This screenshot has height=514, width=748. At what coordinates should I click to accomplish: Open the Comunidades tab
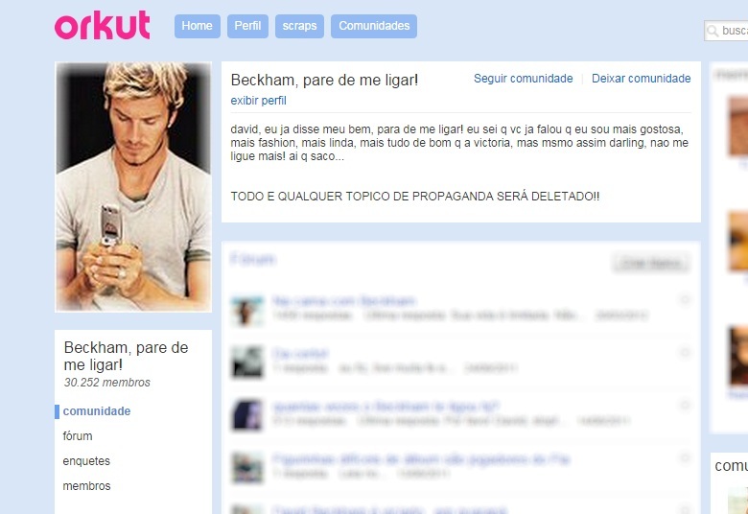pyautogui.click(x=374, y=26)
